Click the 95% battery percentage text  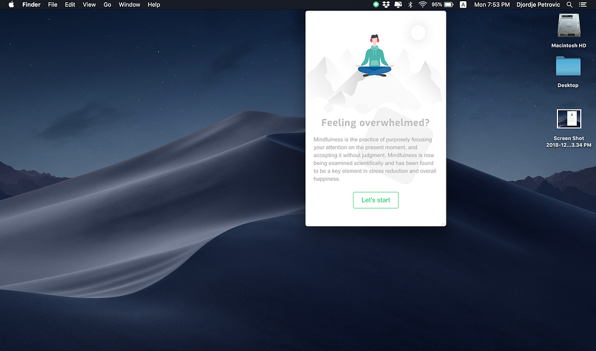[436, 5]
